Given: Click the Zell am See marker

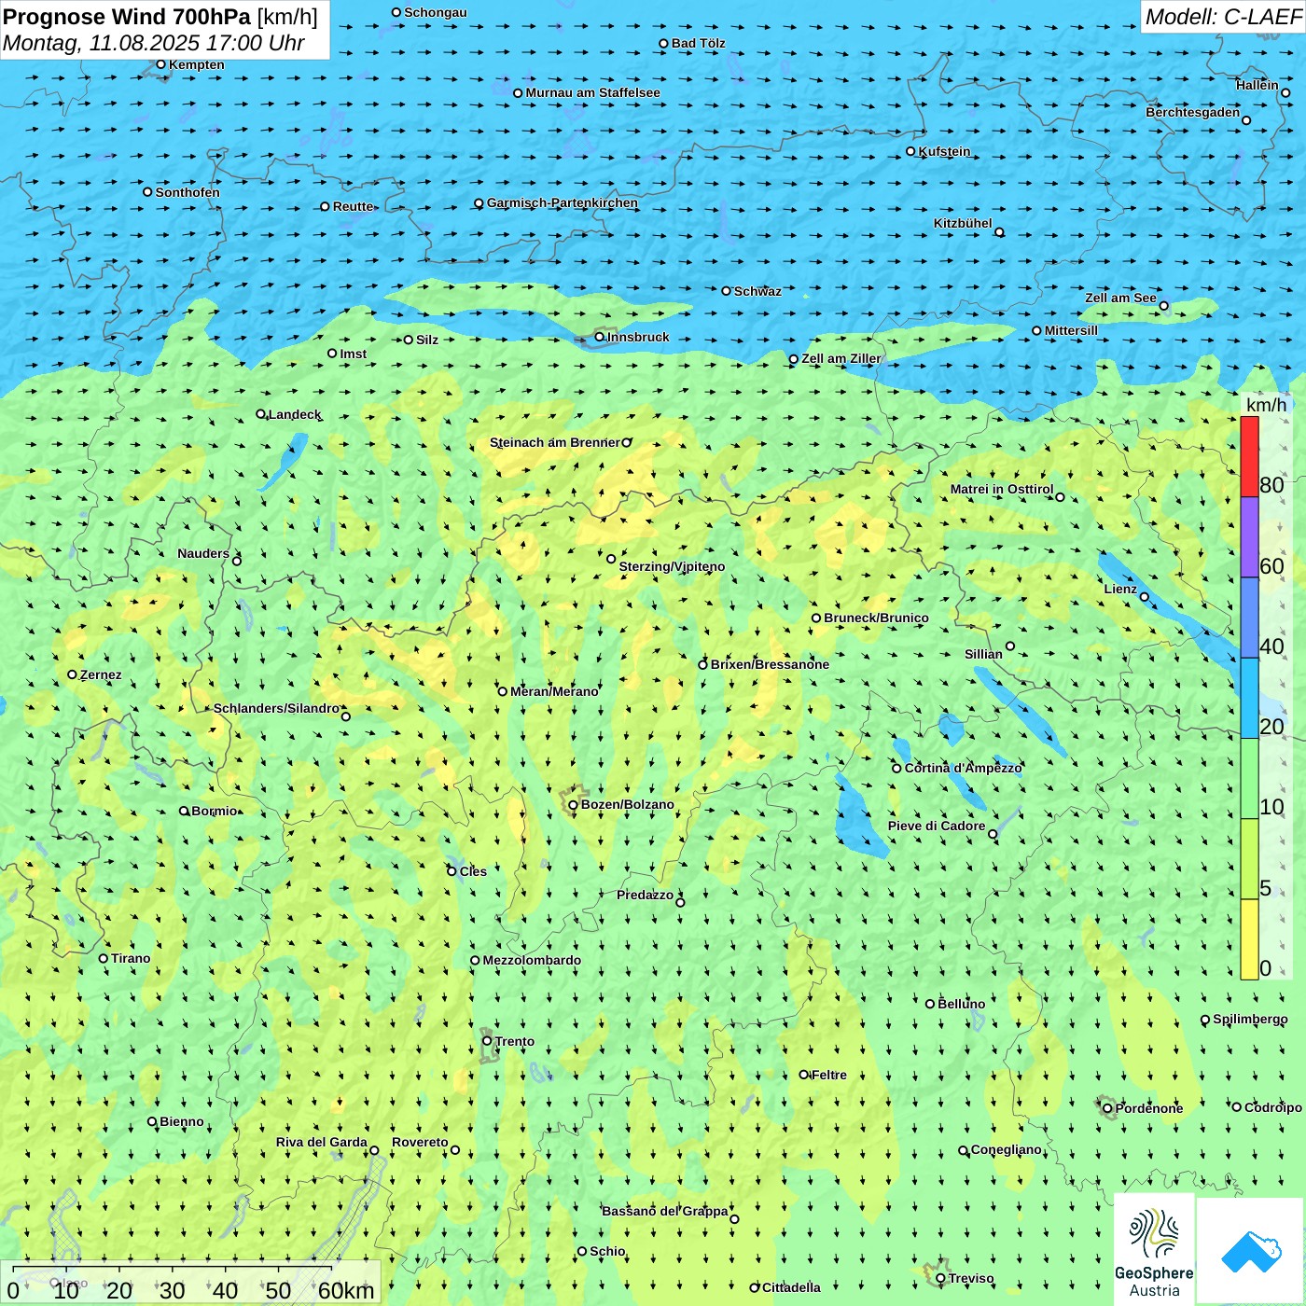Looking at the screenshot, I should (x=1163, y=306).
